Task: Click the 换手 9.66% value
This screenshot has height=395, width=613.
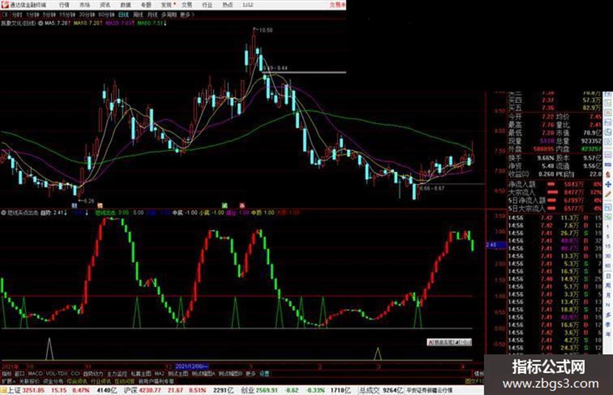Action: click(546, 158)
